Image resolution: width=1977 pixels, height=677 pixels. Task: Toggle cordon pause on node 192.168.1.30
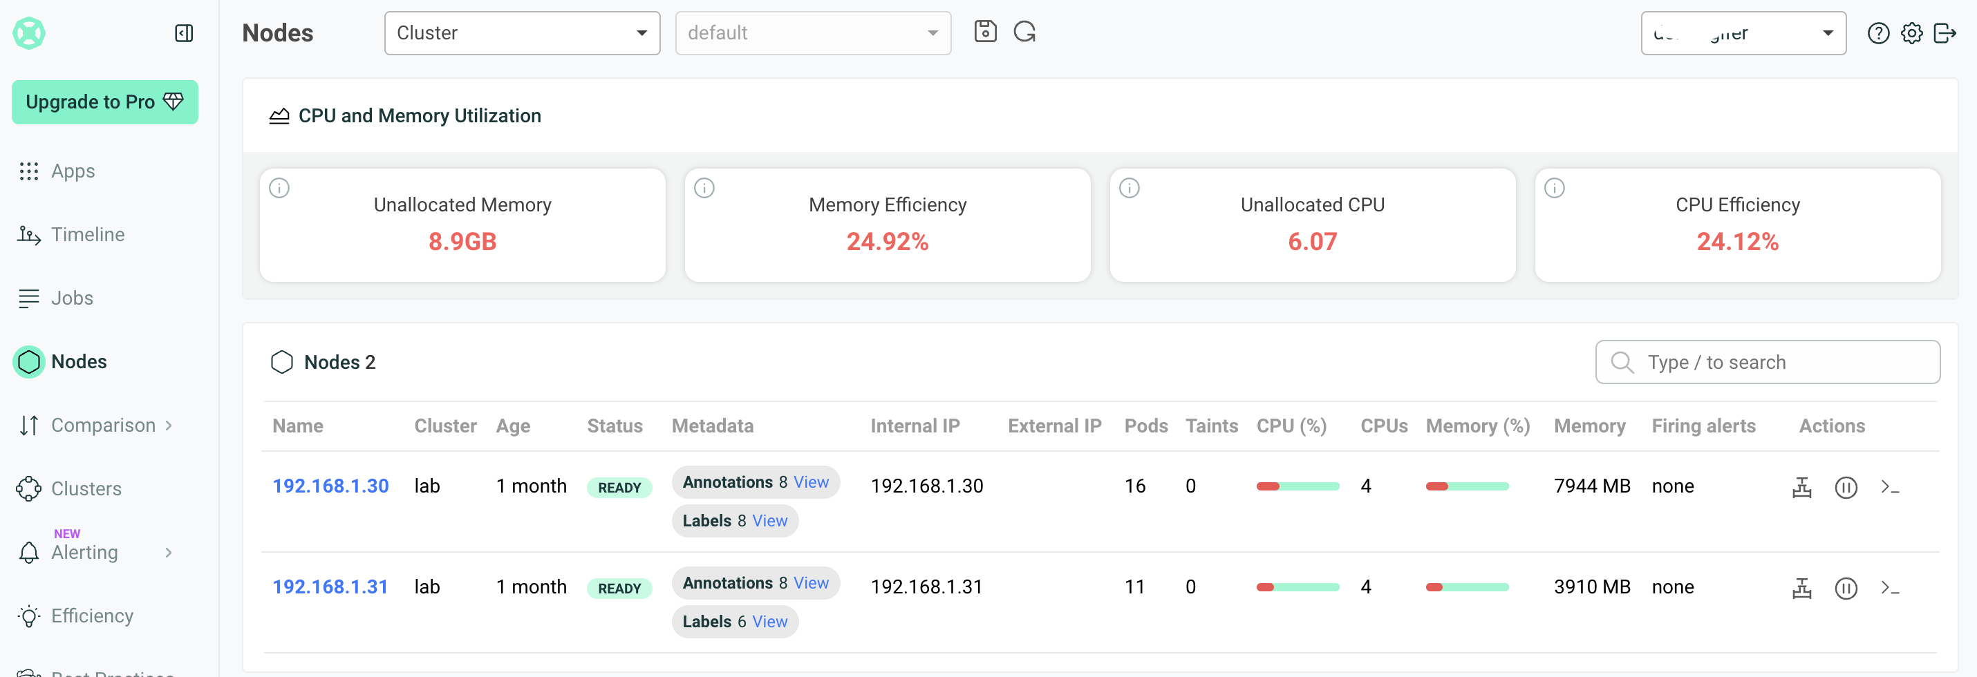(1846, 487)
